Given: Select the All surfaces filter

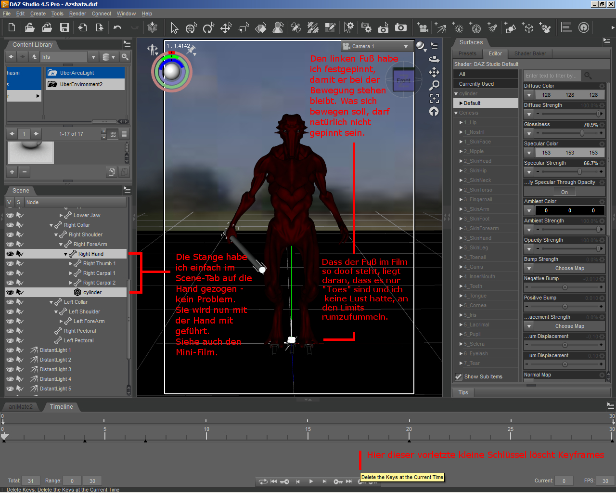Looking at the screenshot, I should [486, 74].
